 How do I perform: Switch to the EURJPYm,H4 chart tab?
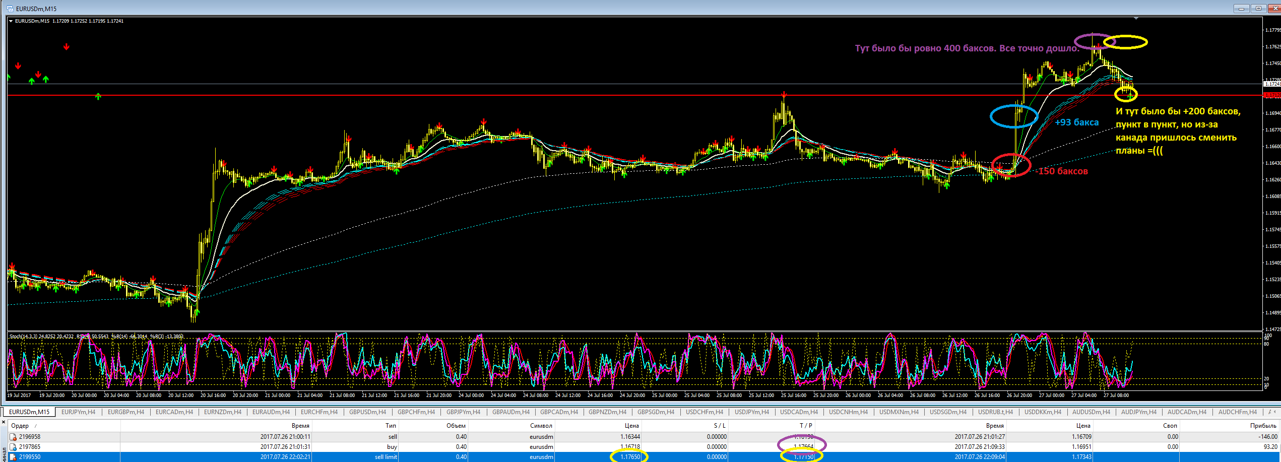coord(78,412)
